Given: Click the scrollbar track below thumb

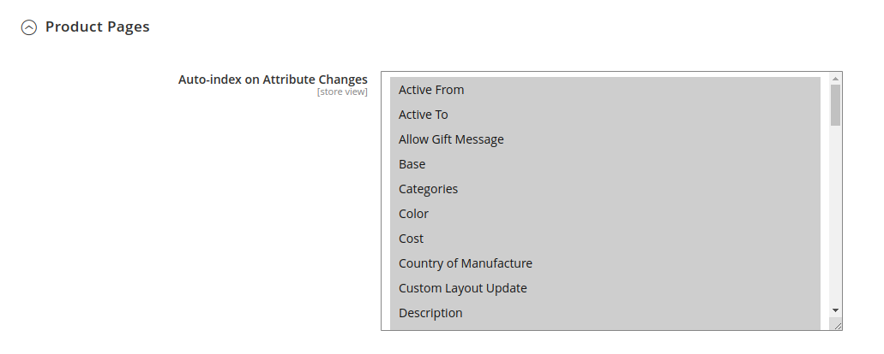Looking at the screenshot, I should tap(835, 215).
